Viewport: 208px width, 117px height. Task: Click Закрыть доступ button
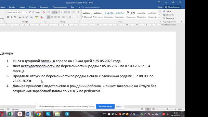click(105, 106)
